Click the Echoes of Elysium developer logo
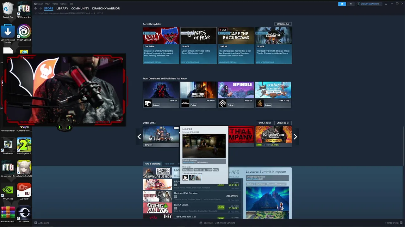This screenshot has height=227, width=405. [260, 103]
